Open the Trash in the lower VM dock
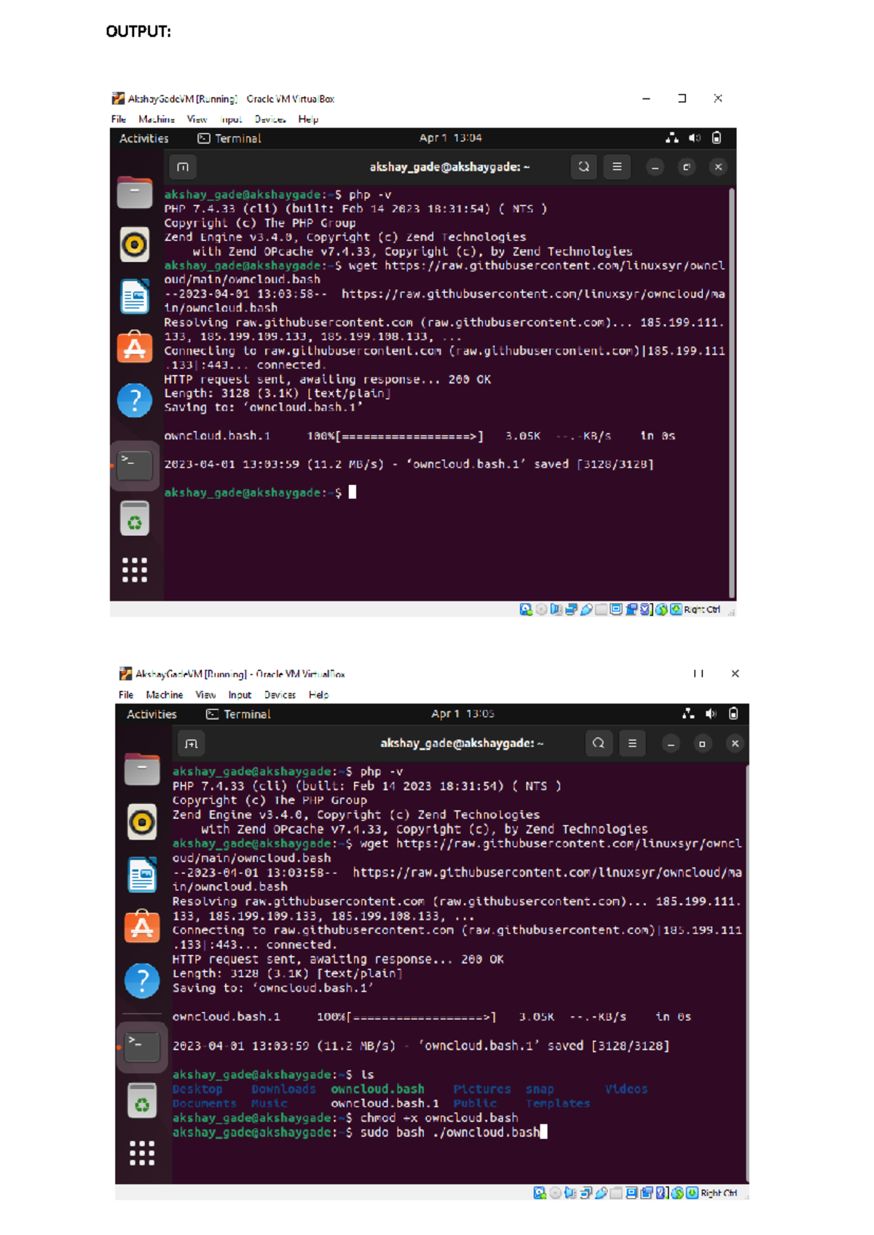874x1235 pixels. pyautogui.click(x=142, y=1102)
